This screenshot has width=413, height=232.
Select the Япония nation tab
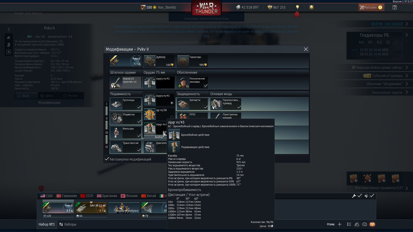pos(129,196)
